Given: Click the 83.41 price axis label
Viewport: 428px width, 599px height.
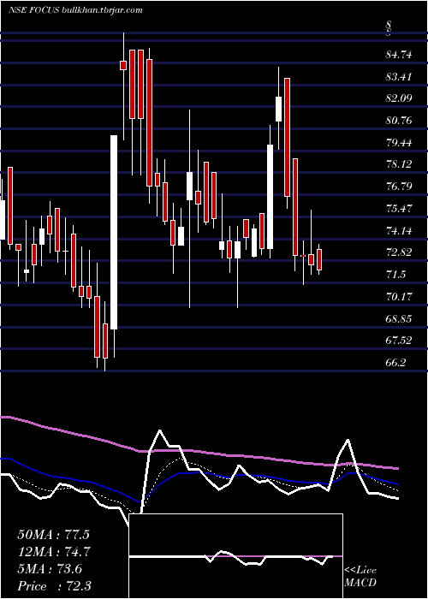Looking at the screenshot, I should pyautogui.click(x=399, y=77).
